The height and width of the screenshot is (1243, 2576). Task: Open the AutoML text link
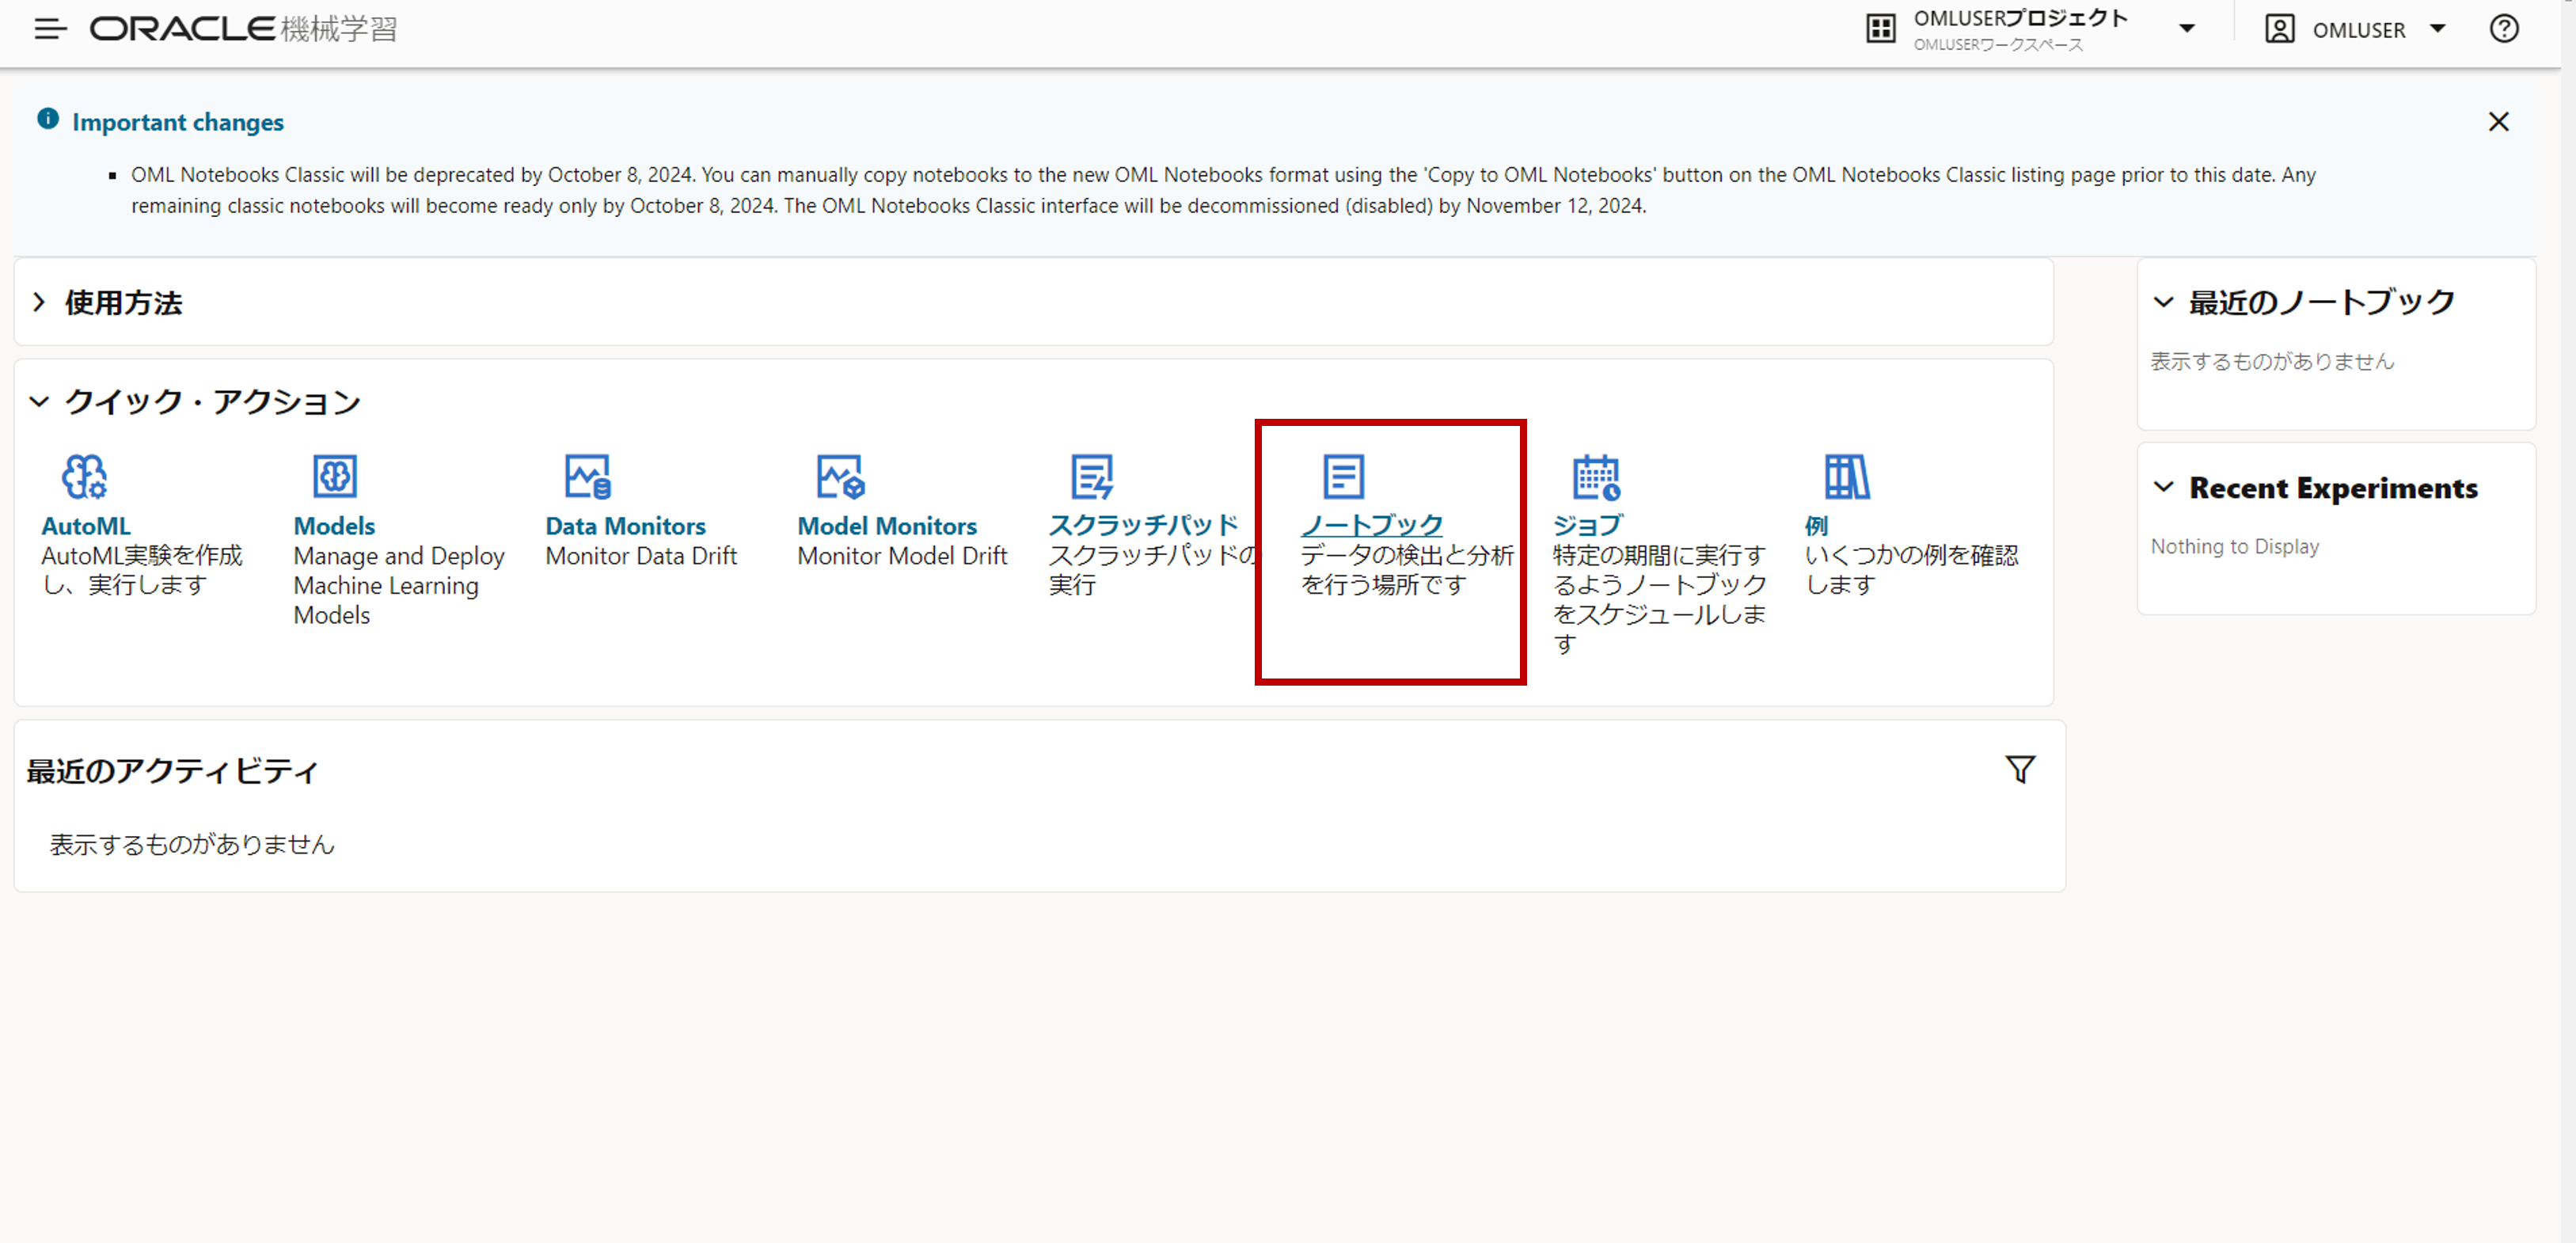coord(86,526)
